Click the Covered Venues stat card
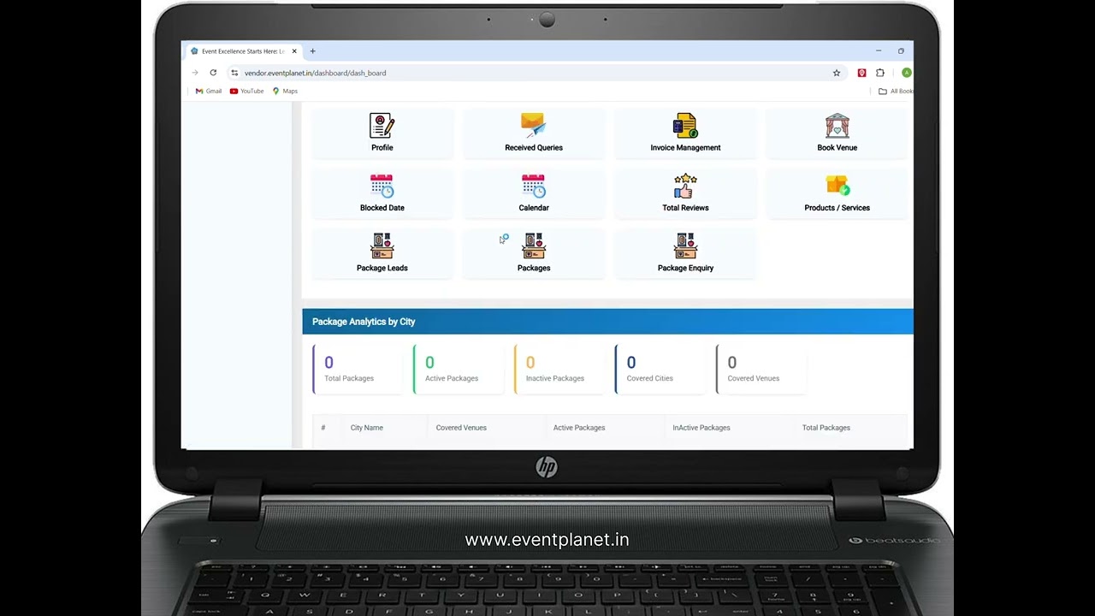This screenshot has height=616, width=1095. point(761,370)
